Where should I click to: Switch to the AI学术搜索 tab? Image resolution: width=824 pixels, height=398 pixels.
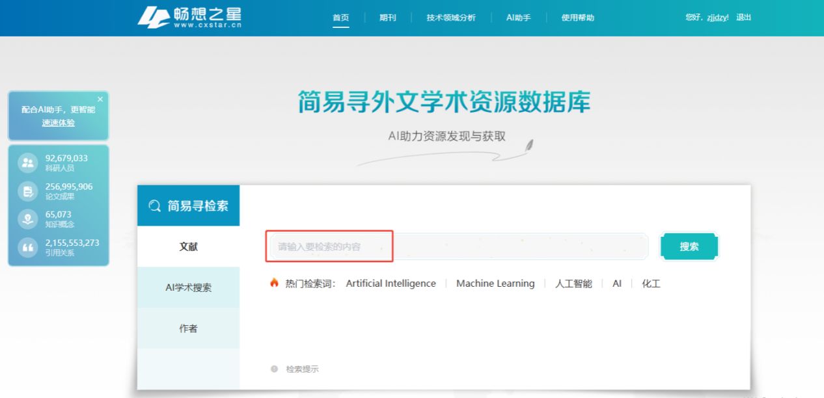coord(188,287)
